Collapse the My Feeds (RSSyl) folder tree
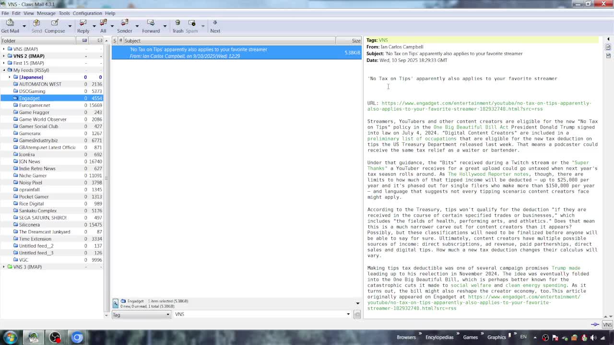The width and height of the screenshot is (614, 345). pyautogui.click(x=4, y=70)
